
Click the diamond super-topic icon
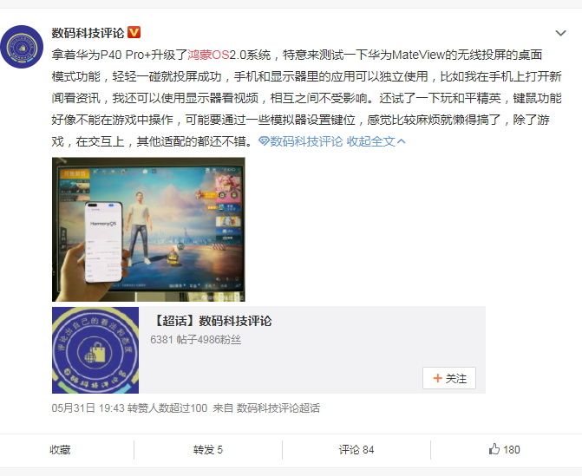[x=264, y=141]
